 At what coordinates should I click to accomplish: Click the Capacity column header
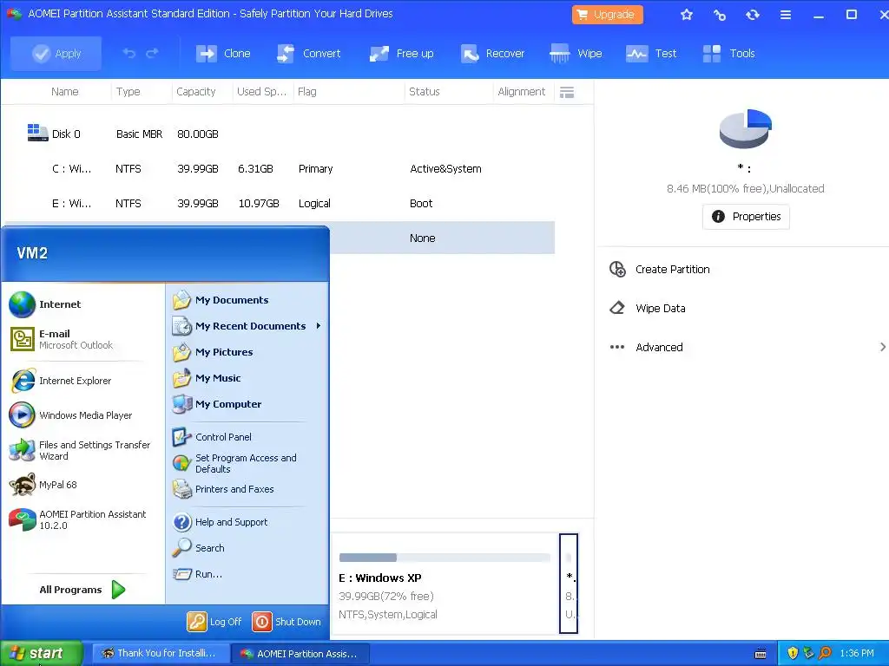(195, 92)
